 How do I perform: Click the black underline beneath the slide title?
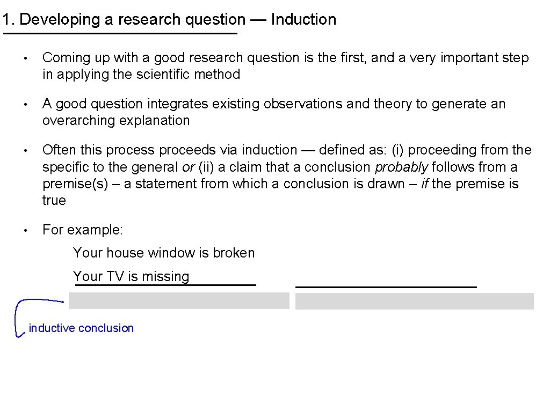click(x=120, y=34)
